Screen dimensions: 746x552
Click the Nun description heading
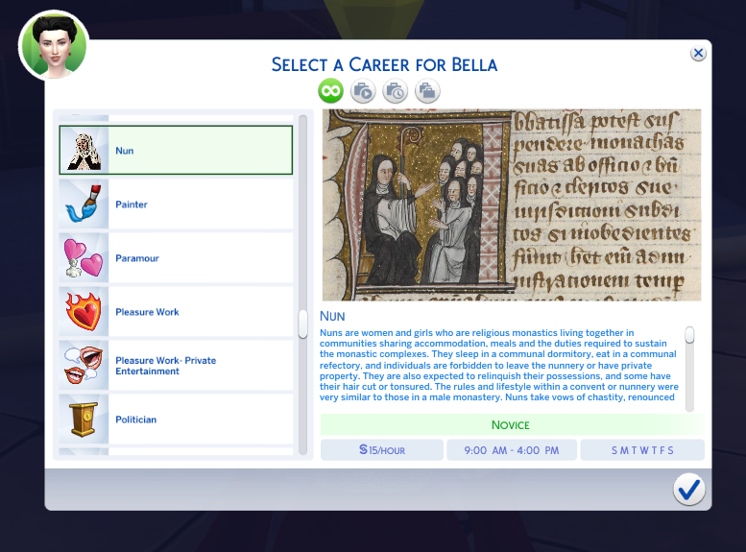coord(332,317)
